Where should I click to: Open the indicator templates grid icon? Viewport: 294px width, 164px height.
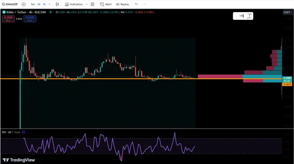pos(93,4)
